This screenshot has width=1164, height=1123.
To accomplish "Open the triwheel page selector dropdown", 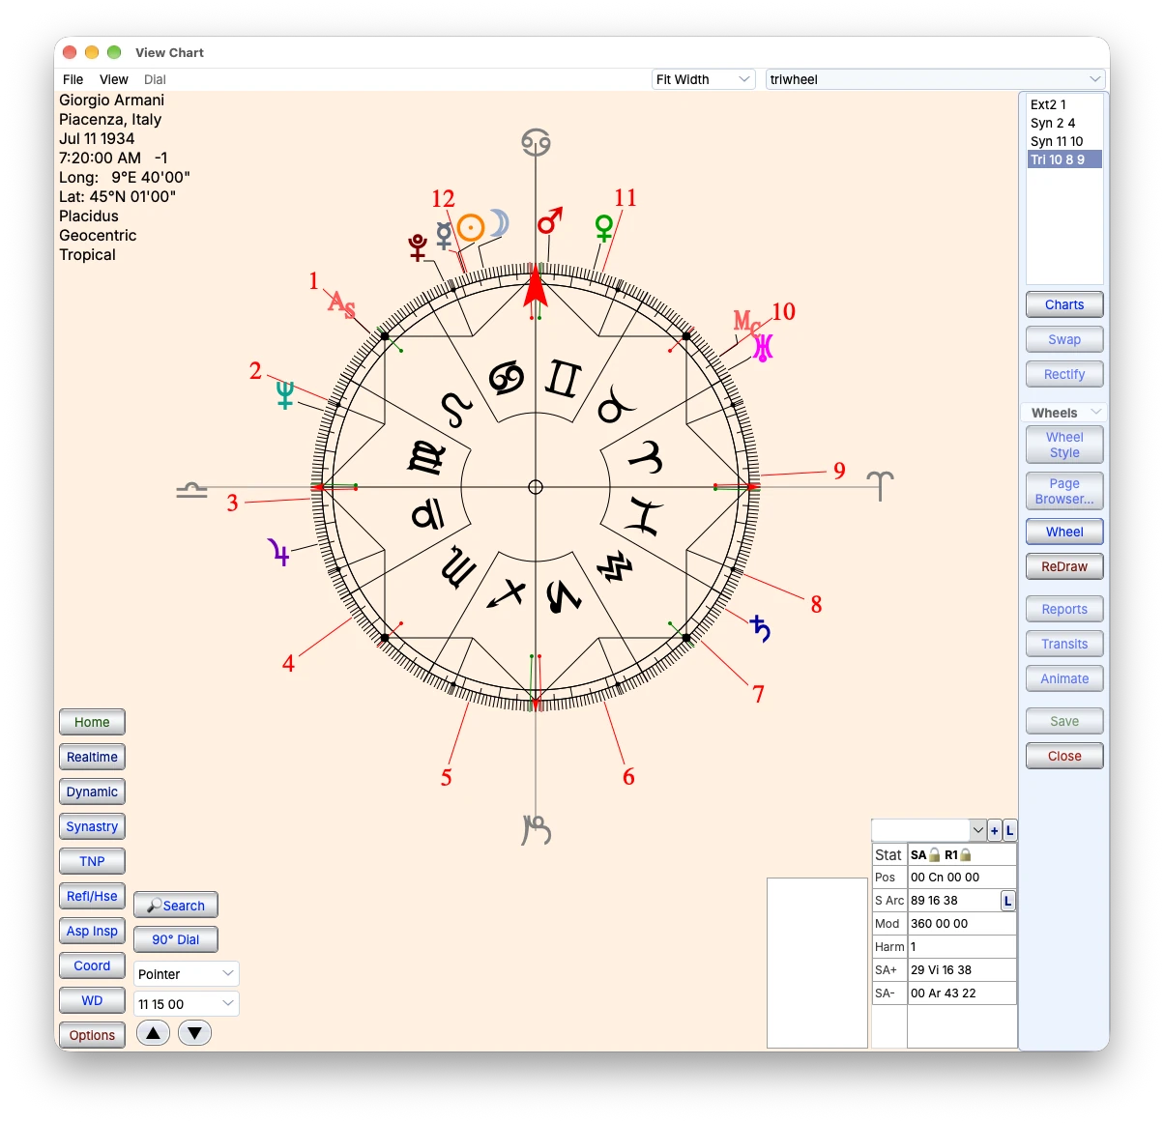I will coord(935,79).
